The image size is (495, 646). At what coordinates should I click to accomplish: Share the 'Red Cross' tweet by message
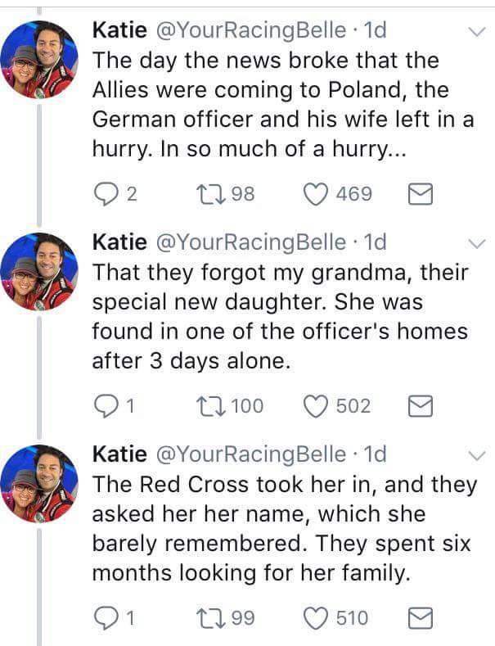pyautogui.click(x=419, y=617)
